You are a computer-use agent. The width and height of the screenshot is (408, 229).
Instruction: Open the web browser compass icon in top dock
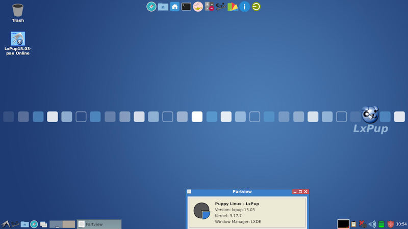[x=151, y=7]
